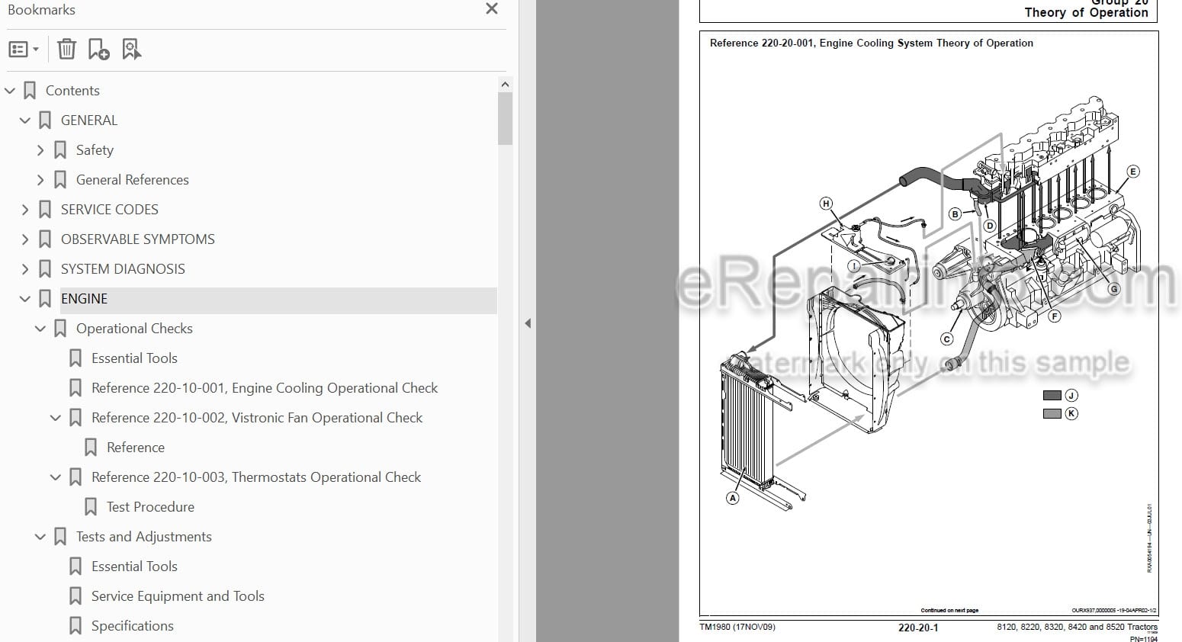Expand the SERVICE CODES bookmark
This screenshot has height=642, width=1182.
coord(25,210)
